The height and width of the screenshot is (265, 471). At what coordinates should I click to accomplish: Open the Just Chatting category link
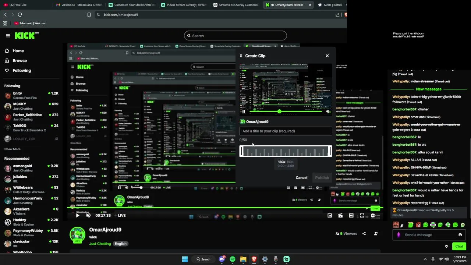coord(100,244)
